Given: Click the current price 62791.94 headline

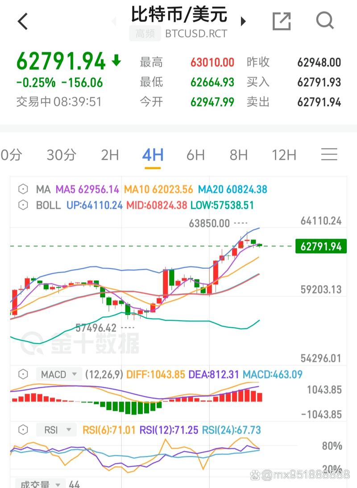Looking at the screenshot, I should [x=61, y=61].
